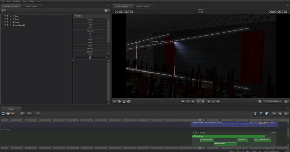Start recording with the record button
290x152 pixels.
tap(198, 101)
